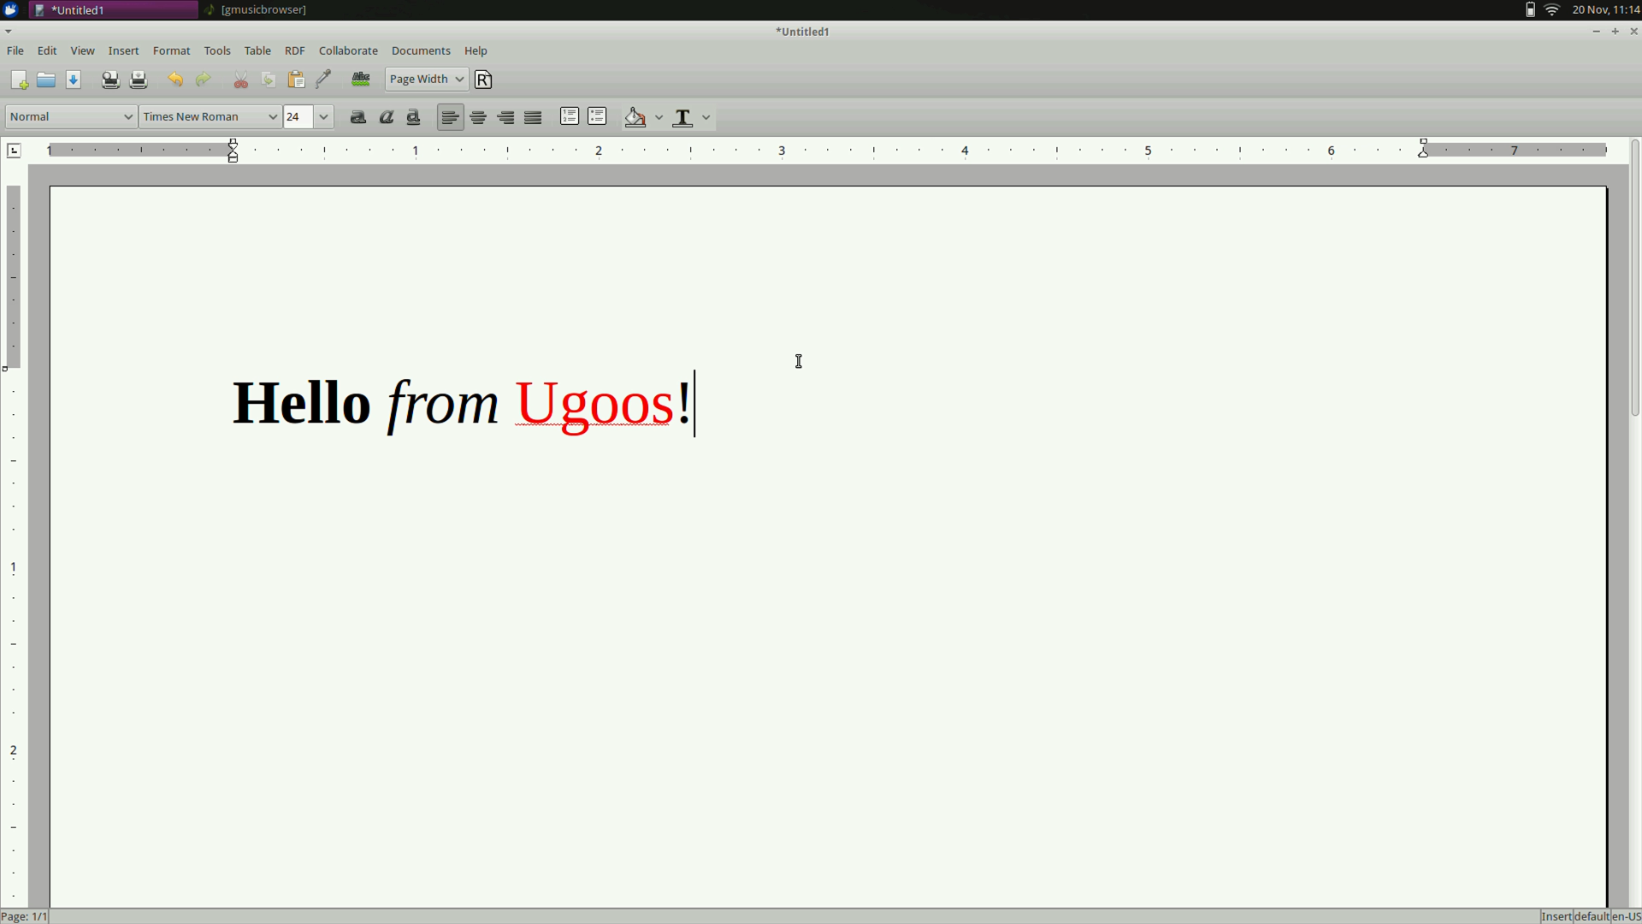The image size is (1642, 924).
Task: Align text to the left
Action: 451,117
